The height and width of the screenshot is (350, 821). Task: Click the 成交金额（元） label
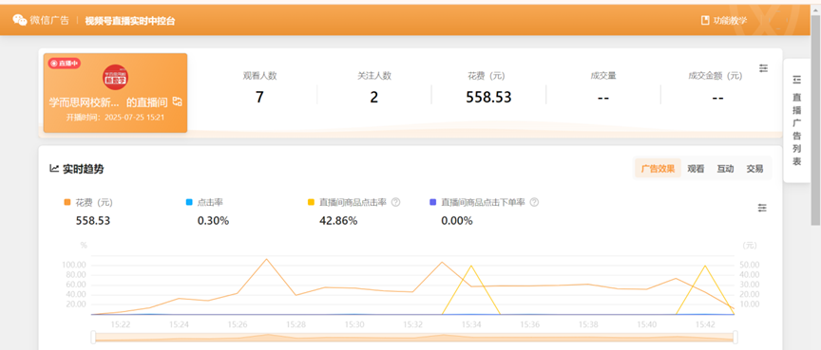[716, 76]
